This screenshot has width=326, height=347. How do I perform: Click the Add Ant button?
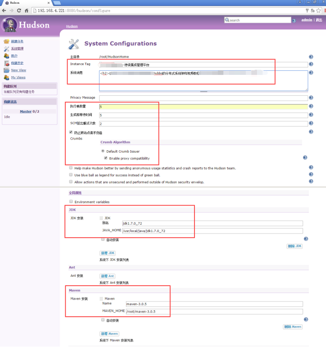pos(107,276)
